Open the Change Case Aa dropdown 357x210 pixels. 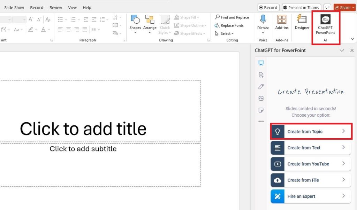pos(18,30)
